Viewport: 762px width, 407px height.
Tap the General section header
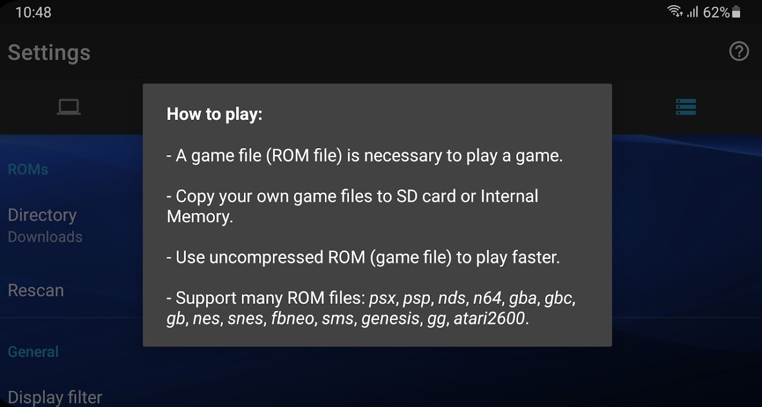33,352
